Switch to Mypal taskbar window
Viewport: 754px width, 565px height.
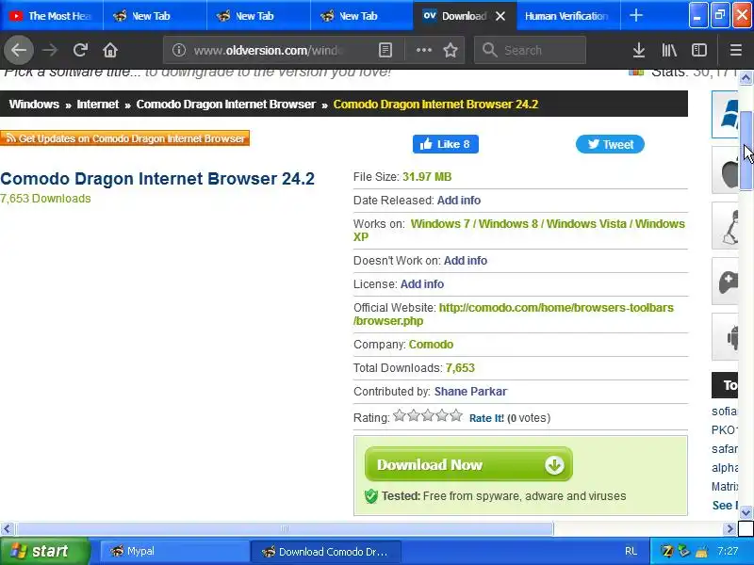click(x=173, y=551)
